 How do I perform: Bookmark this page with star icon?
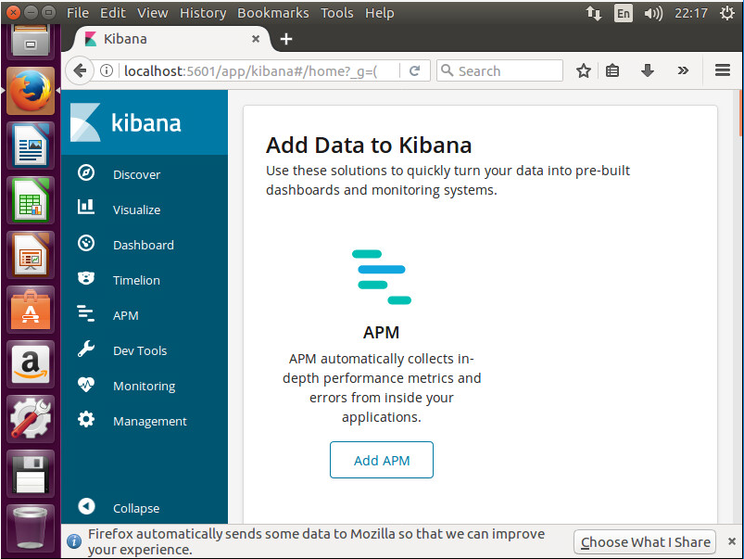tap(583, 70)
